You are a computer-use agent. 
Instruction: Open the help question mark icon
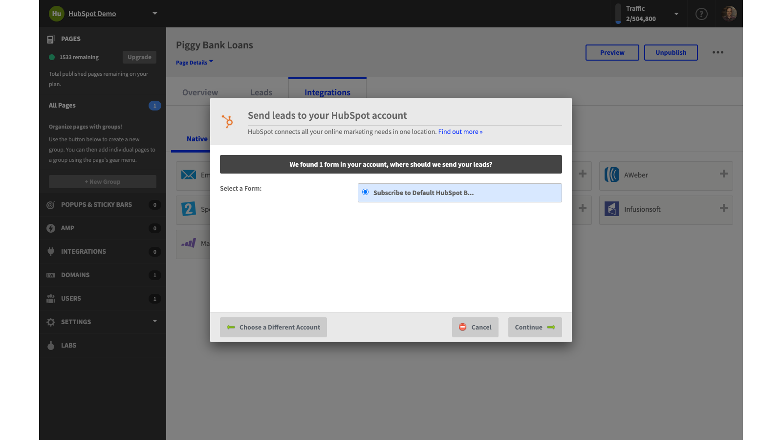click(x=701, y=14)
